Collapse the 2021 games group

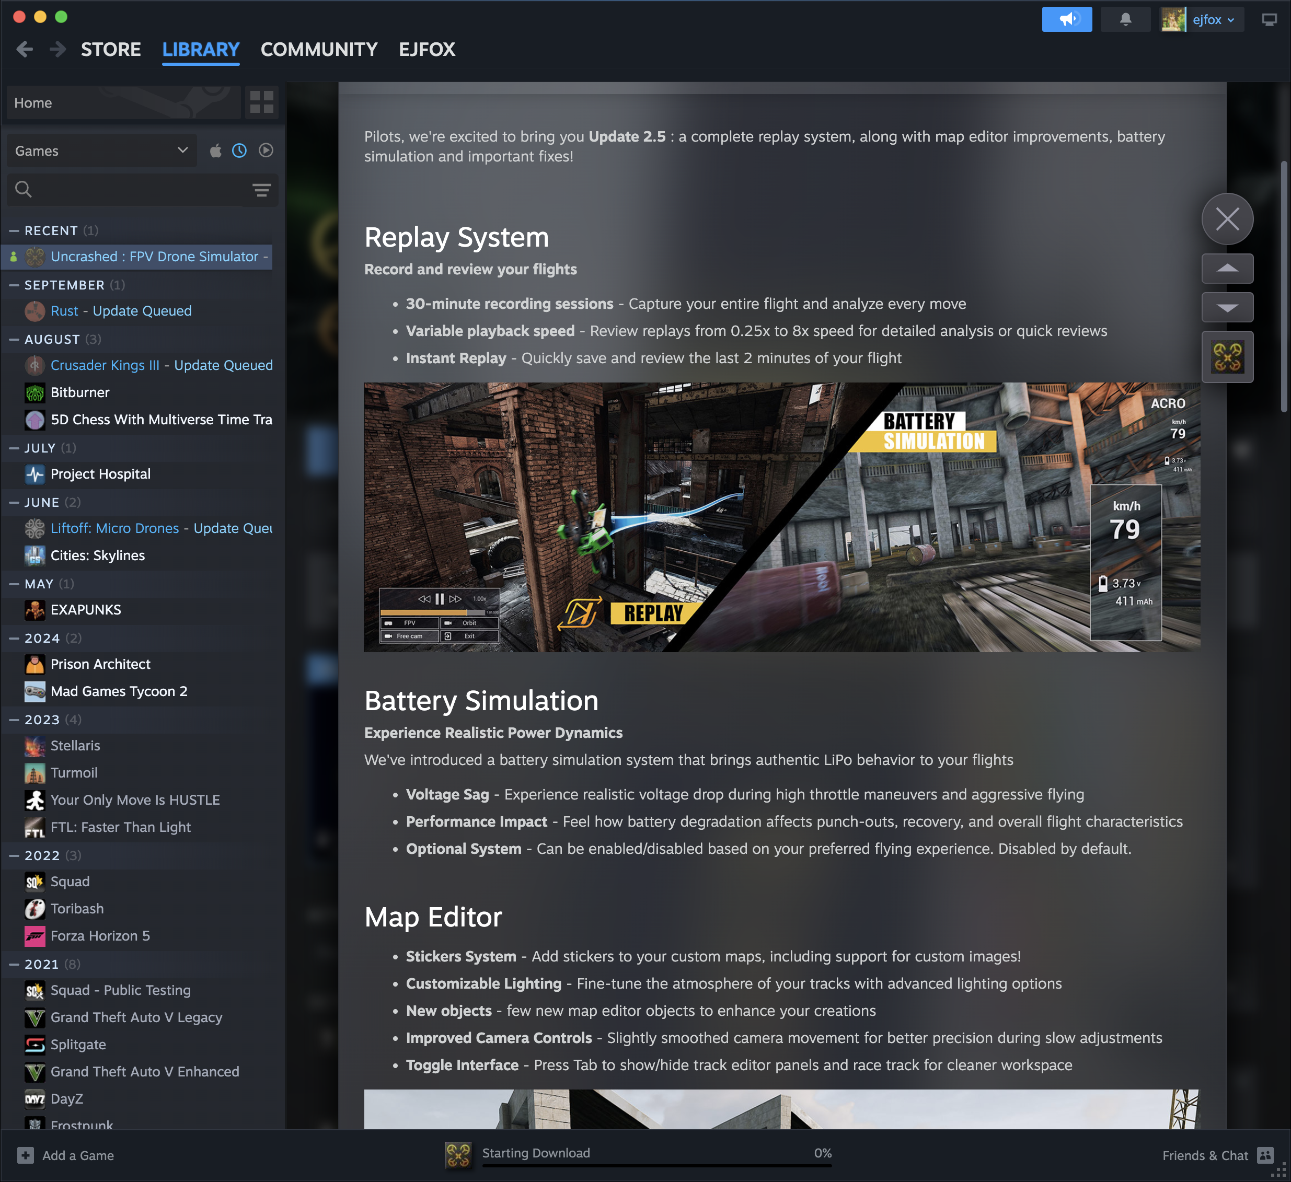point(13,964)
